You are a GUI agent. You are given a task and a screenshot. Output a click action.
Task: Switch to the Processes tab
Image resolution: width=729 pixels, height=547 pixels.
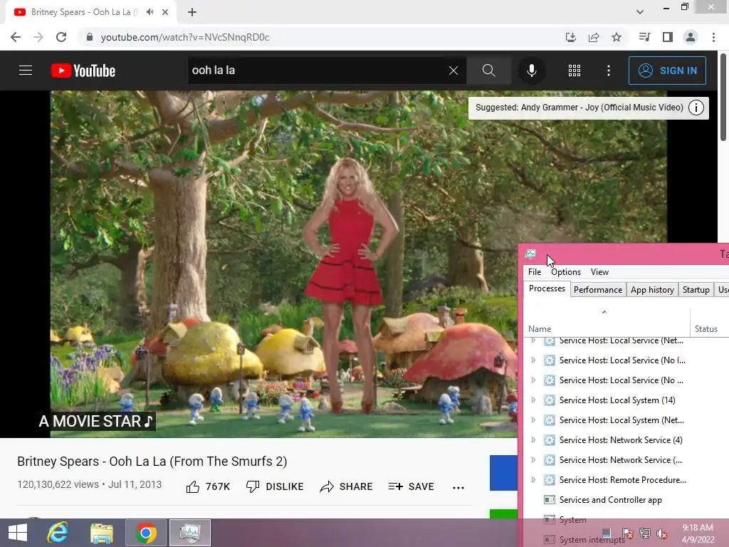547,289
